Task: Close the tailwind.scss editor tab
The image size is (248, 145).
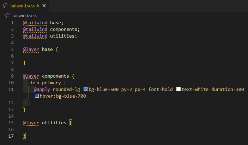Action: (x=44, y=6)
